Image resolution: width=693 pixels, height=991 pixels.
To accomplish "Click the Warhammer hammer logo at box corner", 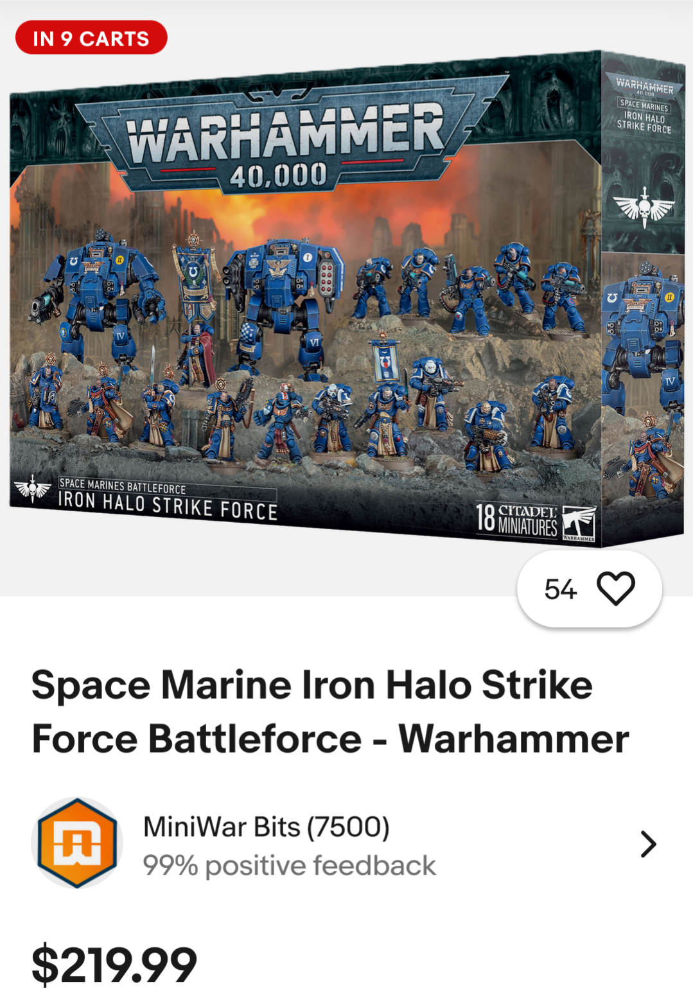I will 579,523.
